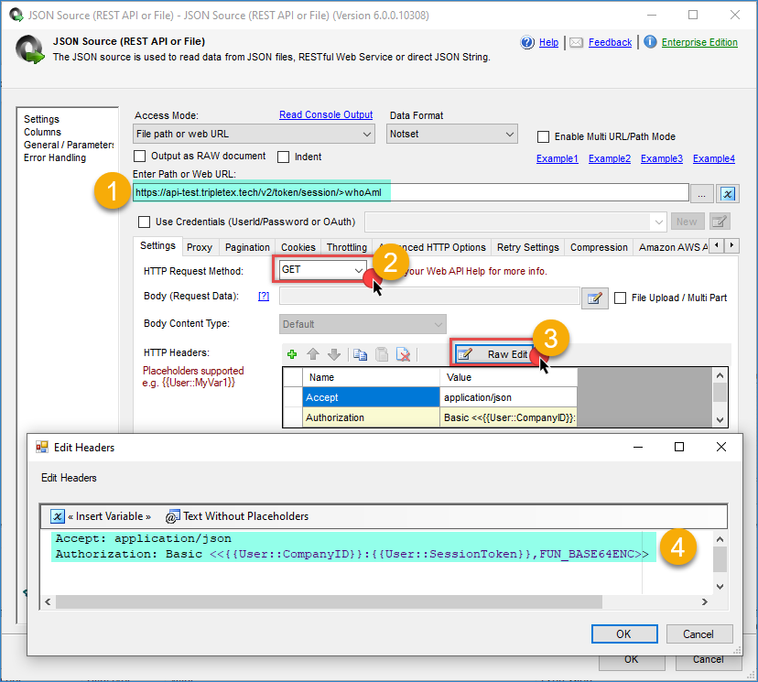758x682 pixels.
Task: Open the Read Console Output link
Action: (326, 115)
